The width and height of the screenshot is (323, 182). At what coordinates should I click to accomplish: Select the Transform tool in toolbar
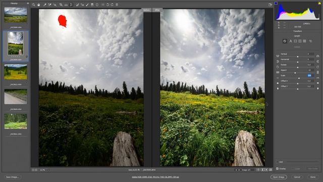pyautogui.click(x=71, y=5)
